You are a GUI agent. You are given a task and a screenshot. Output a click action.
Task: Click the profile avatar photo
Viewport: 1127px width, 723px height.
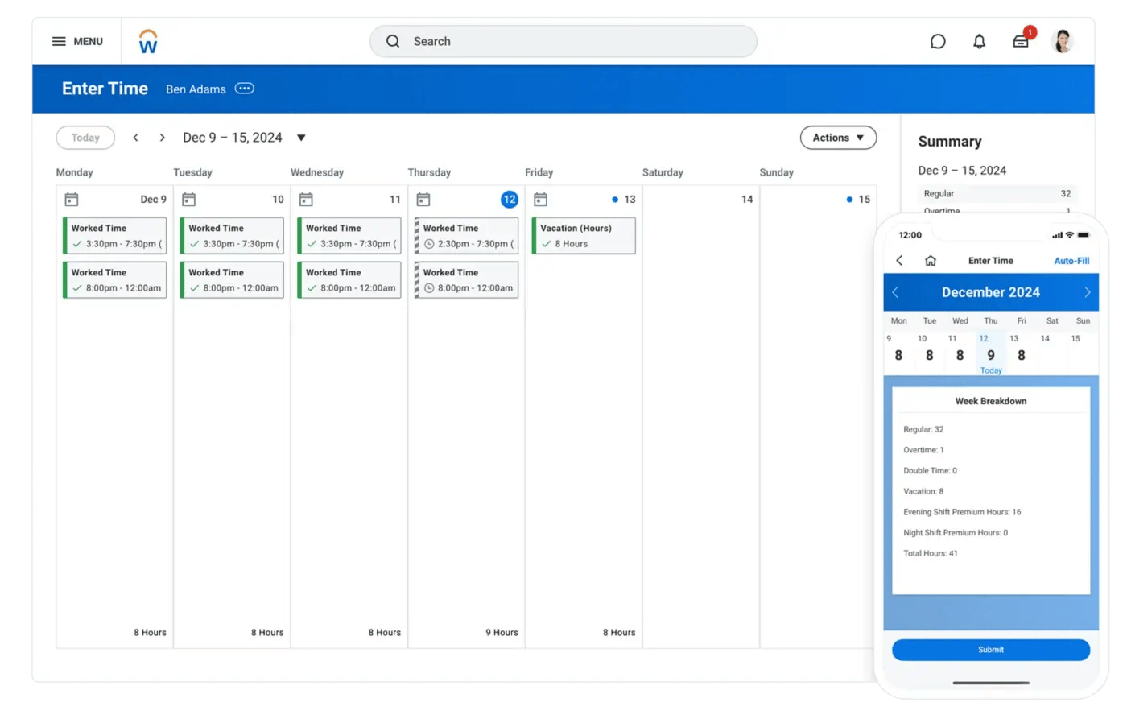point(1063,41)
